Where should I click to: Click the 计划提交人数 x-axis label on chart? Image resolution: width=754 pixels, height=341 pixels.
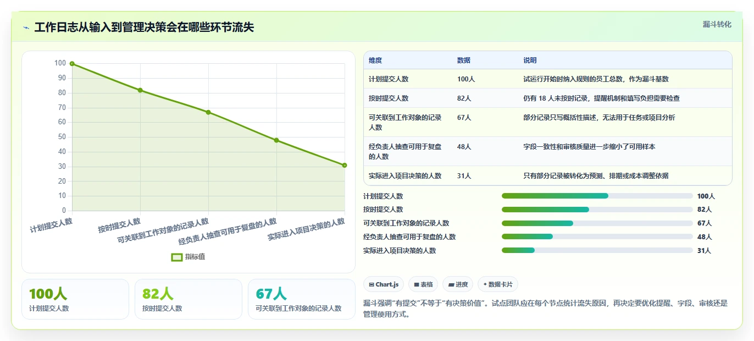[51, 225]
